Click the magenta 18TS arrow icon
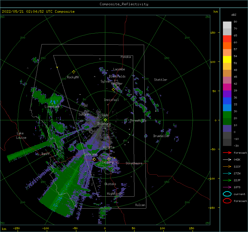Screen dimensions: 248x232 (x=227, y=187)
